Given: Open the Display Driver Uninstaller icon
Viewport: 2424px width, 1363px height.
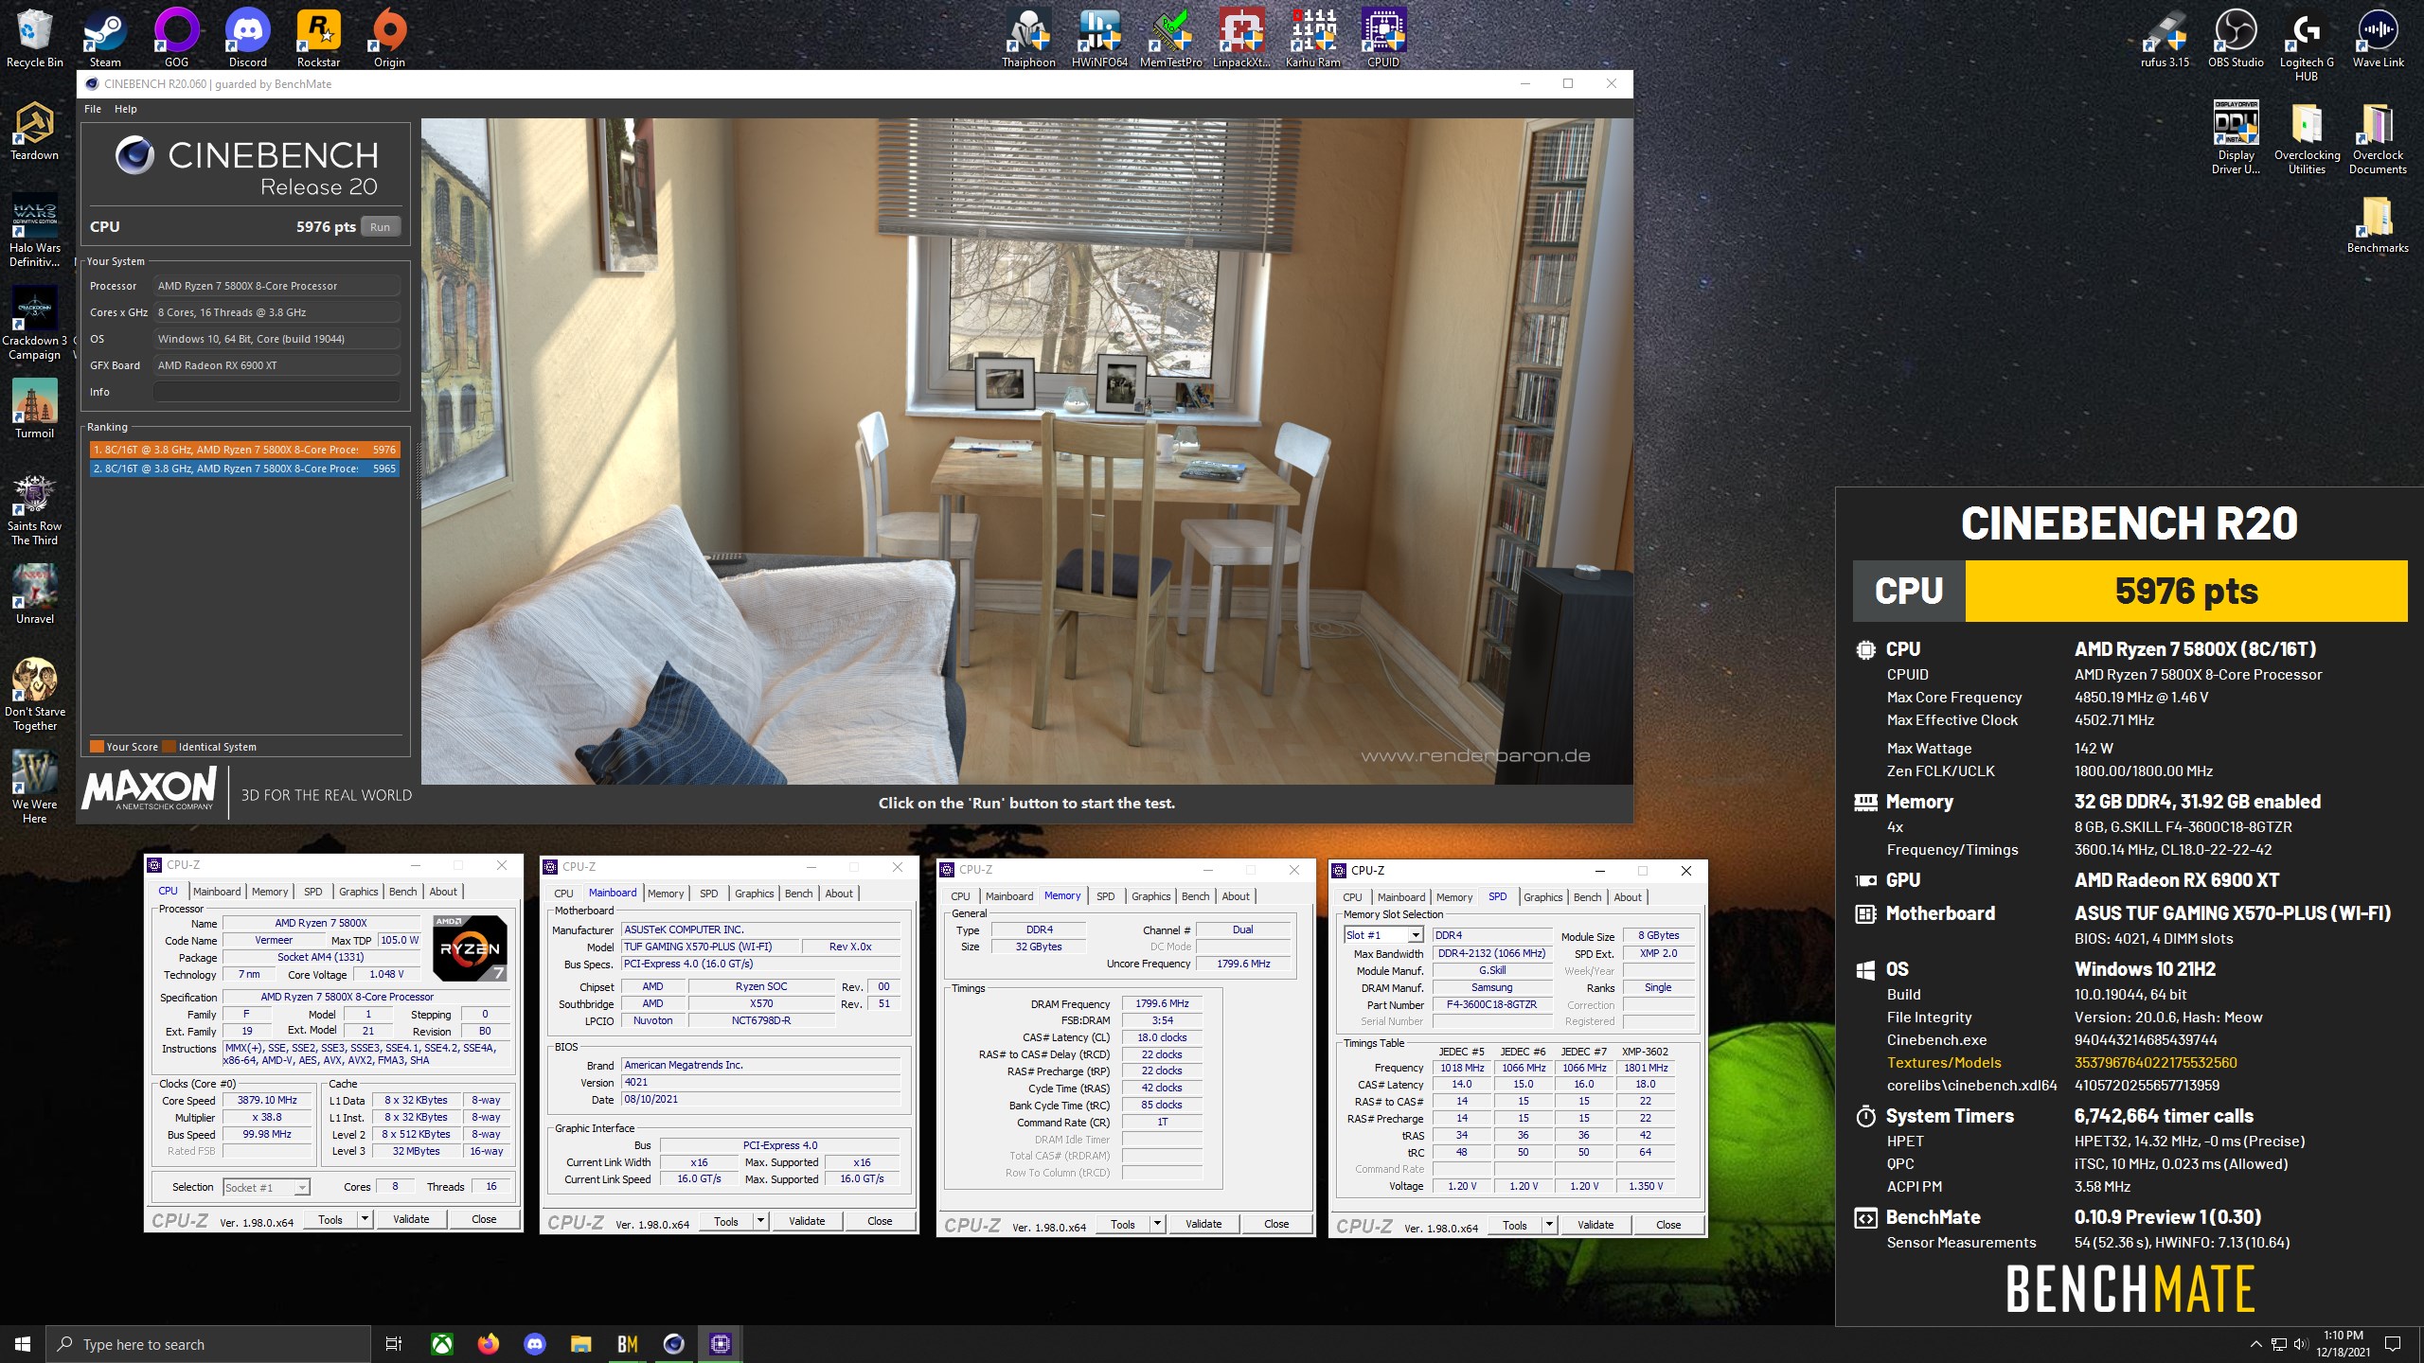Looking at the screenshot, I should point(2236,138).
